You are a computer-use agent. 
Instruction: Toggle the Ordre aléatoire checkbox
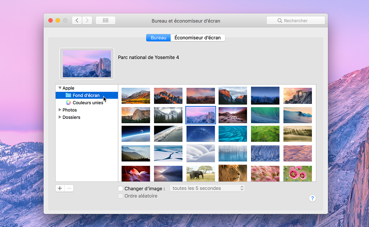tap(121, 196)
